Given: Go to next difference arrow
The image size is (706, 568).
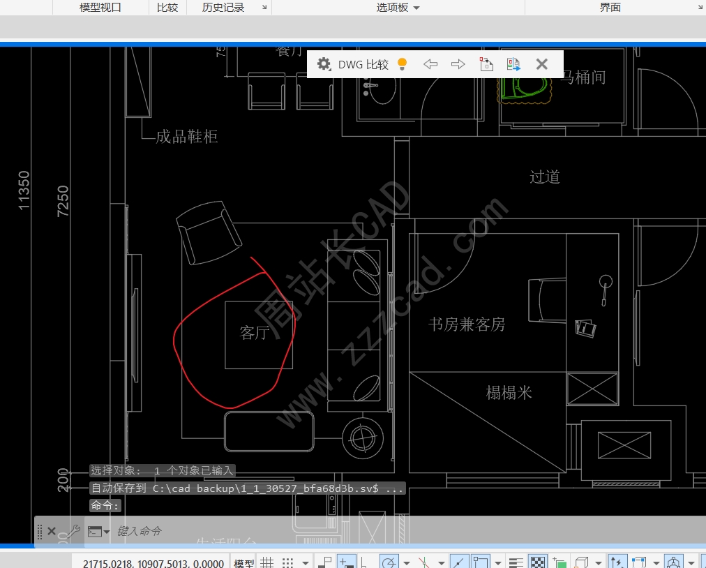Looking at the screenshot, I should (458, 64).
